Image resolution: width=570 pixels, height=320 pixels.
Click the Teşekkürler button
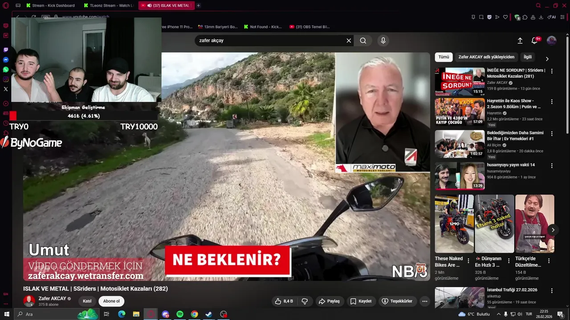tap(397, 301)
